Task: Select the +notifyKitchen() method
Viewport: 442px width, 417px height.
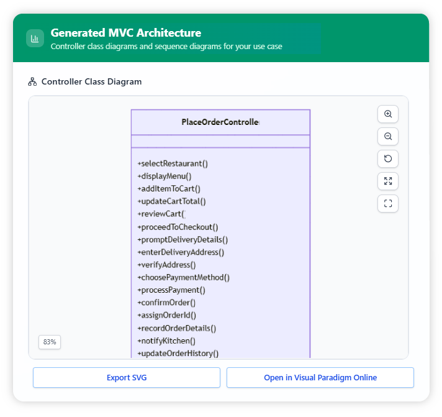Action: coord(166,341)
